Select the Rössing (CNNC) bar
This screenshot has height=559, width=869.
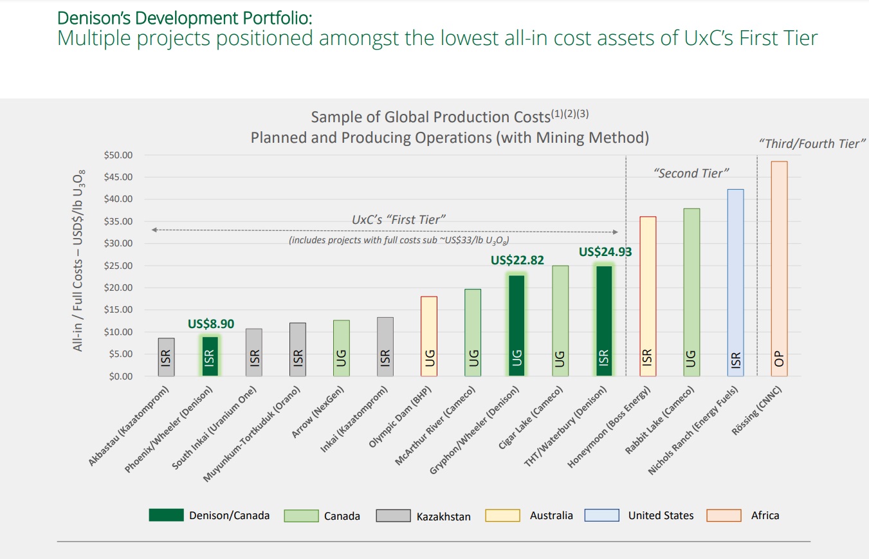pyautogui.click(x=779, y=269)
